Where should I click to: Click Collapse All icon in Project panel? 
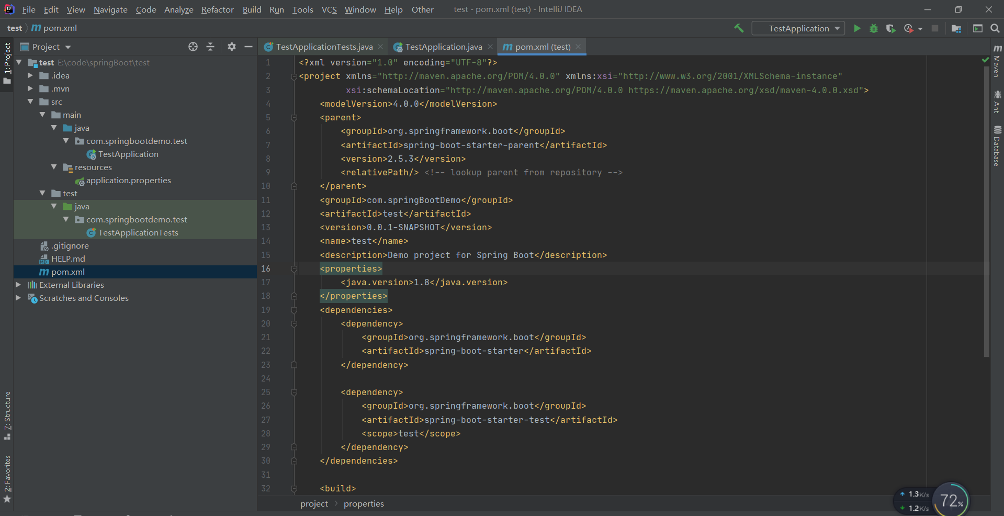tap(210, 47)
